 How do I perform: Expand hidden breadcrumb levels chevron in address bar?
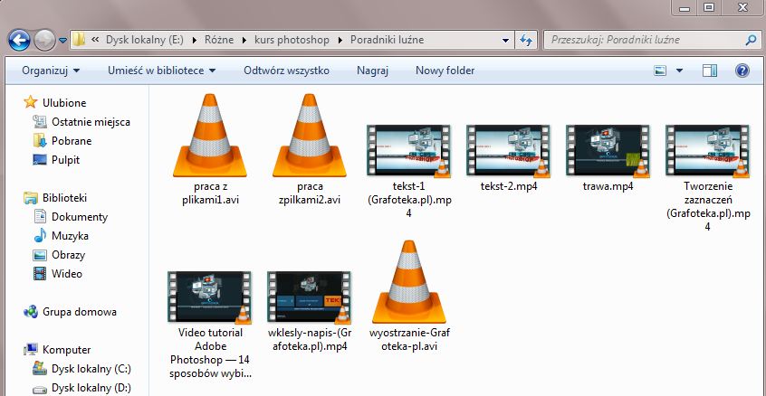[95, 40]
